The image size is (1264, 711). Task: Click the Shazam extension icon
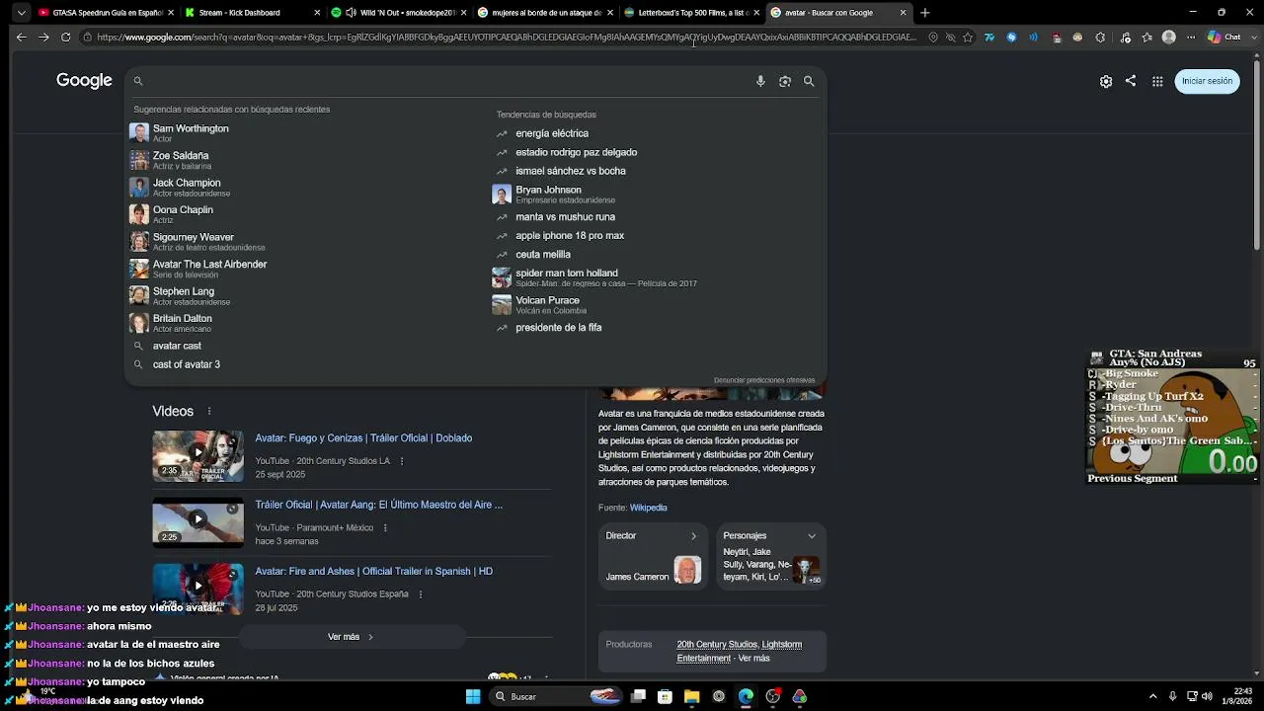1011,38
